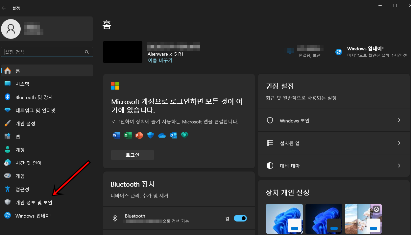Click 디바이스 관리, 추가 및 제거 text
The width and height of the screenshot is (411, 235).
pos(140,196)
